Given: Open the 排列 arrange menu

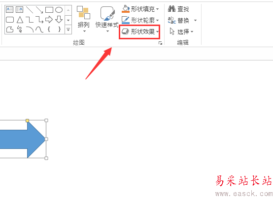Looking at the screenshot, I should point(84,19).
